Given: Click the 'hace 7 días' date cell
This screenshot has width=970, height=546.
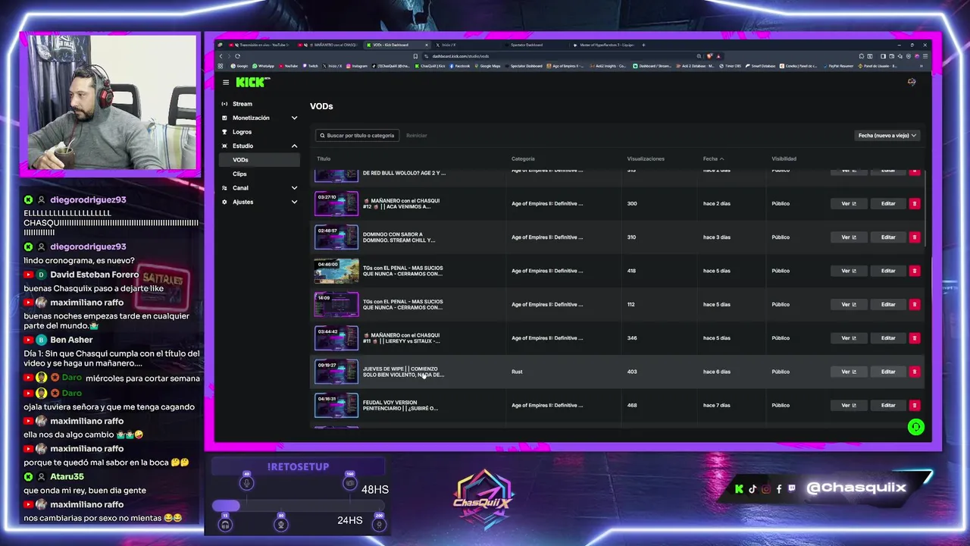Looking at the screenshot, I should (717, 405).
